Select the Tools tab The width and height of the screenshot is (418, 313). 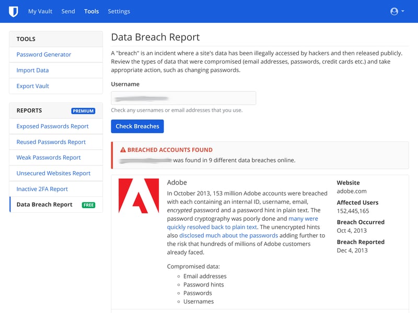(x=91, y=11)
